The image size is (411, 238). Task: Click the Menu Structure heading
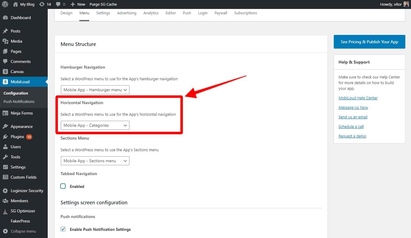coord(78,44)
